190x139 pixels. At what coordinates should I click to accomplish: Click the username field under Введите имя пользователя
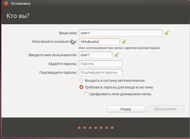click(96, 55)
